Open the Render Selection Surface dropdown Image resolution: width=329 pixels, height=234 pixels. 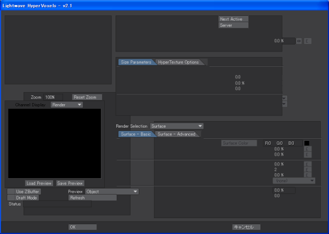177,126
